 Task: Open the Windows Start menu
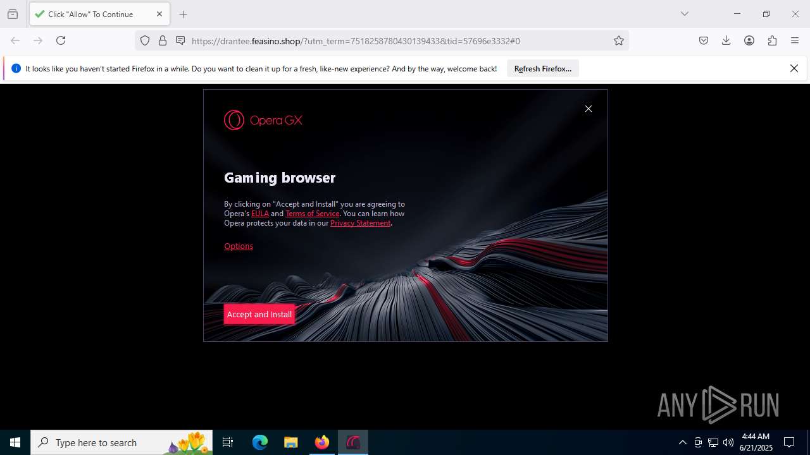point(15,442)
